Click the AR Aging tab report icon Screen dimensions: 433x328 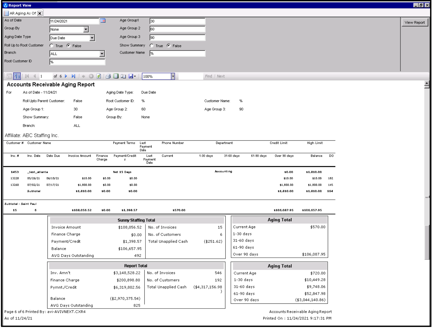pyautogui.click(x=6, y=13)
